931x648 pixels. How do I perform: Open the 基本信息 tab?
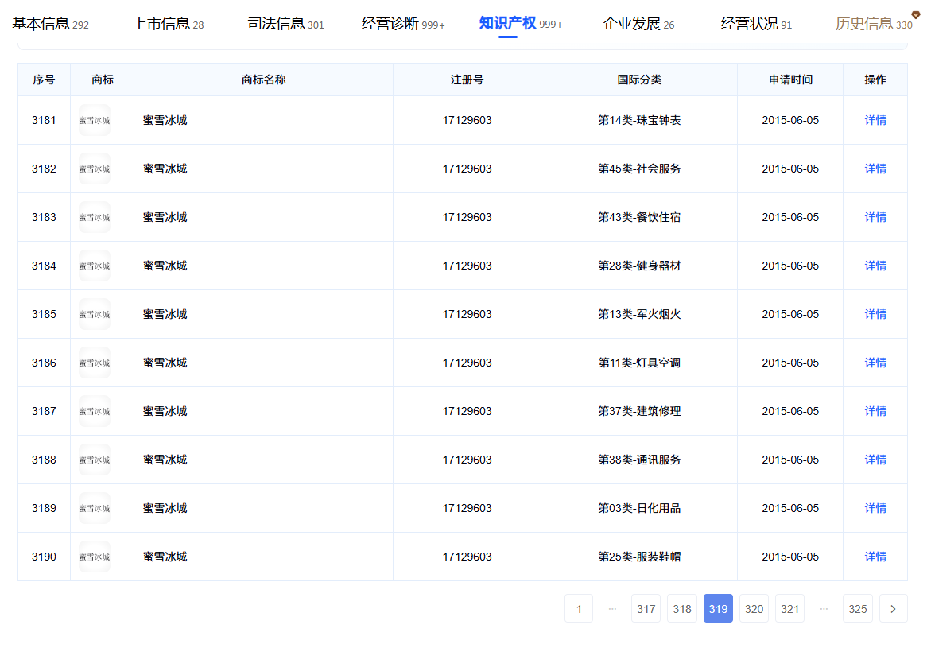coord(50,24)
